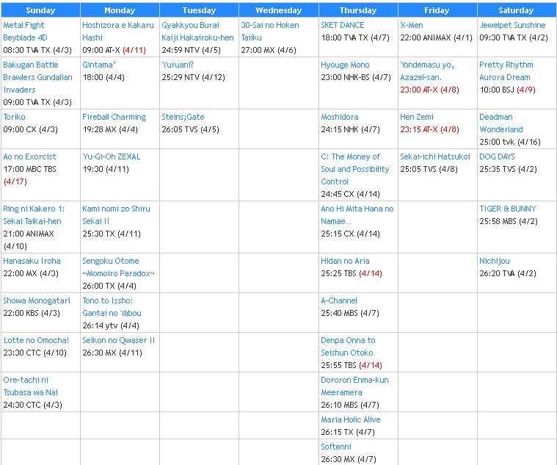
Task: Select the Tuesday column header
Action: [x=199, y=10]
